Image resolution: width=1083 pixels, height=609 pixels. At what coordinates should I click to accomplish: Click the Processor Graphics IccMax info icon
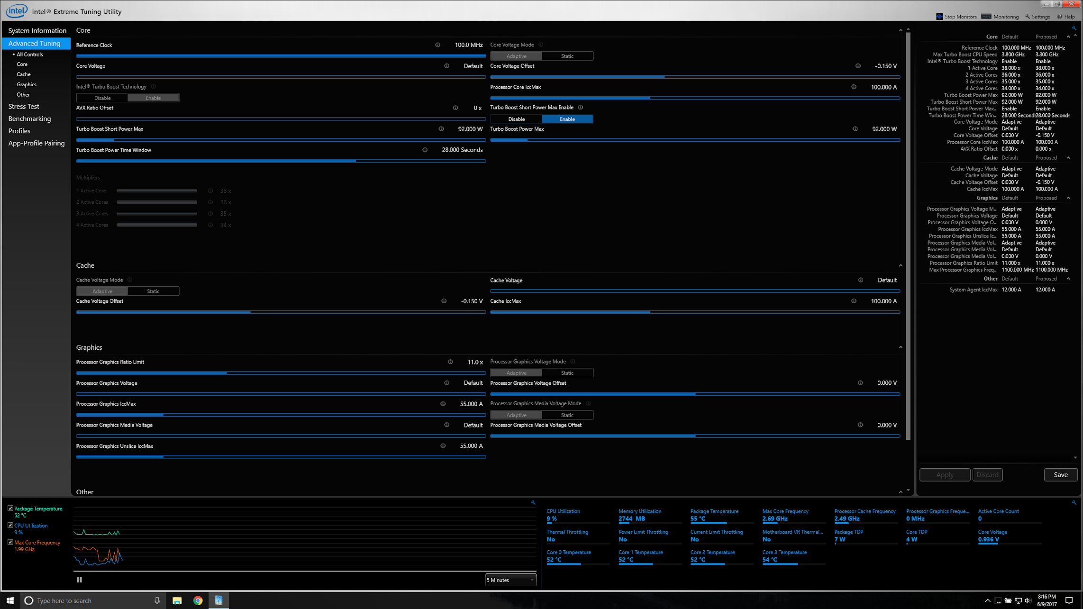tap(443, 404)
